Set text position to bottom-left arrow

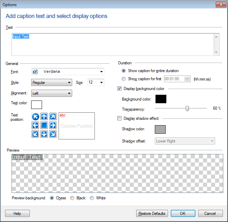click(35, 134)
